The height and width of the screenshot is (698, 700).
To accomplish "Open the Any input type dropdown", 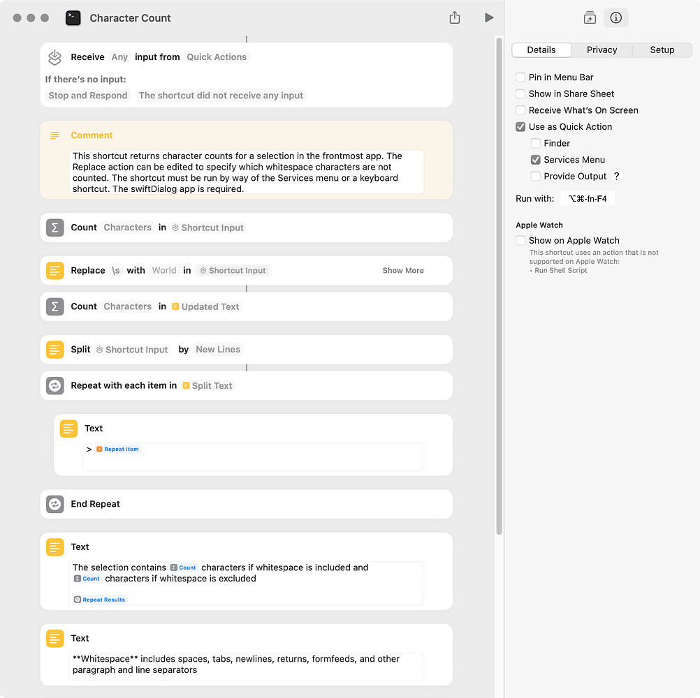I will click(x=119, y=57).
